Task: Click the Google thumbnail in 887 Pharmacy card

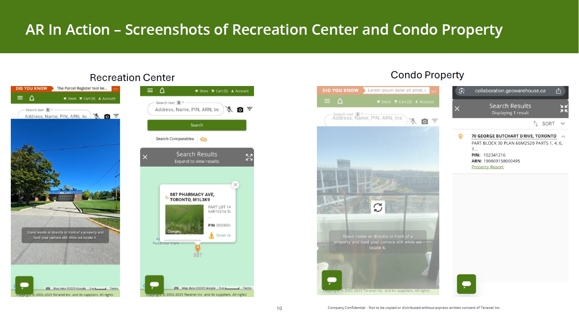Action: 184,219
